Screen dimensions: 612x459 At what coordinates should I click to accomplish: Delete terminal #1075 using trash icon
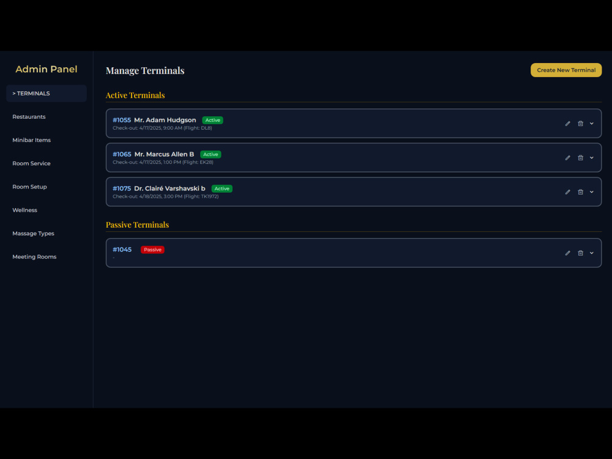click(x=580, y=192)
